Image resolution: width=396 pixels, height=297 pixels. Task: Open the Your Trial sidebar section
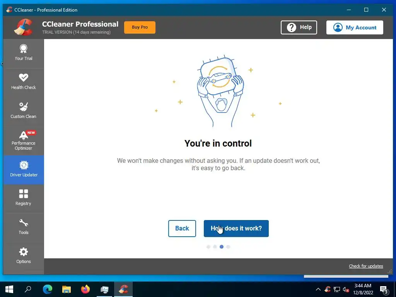[x=24, y=53]
